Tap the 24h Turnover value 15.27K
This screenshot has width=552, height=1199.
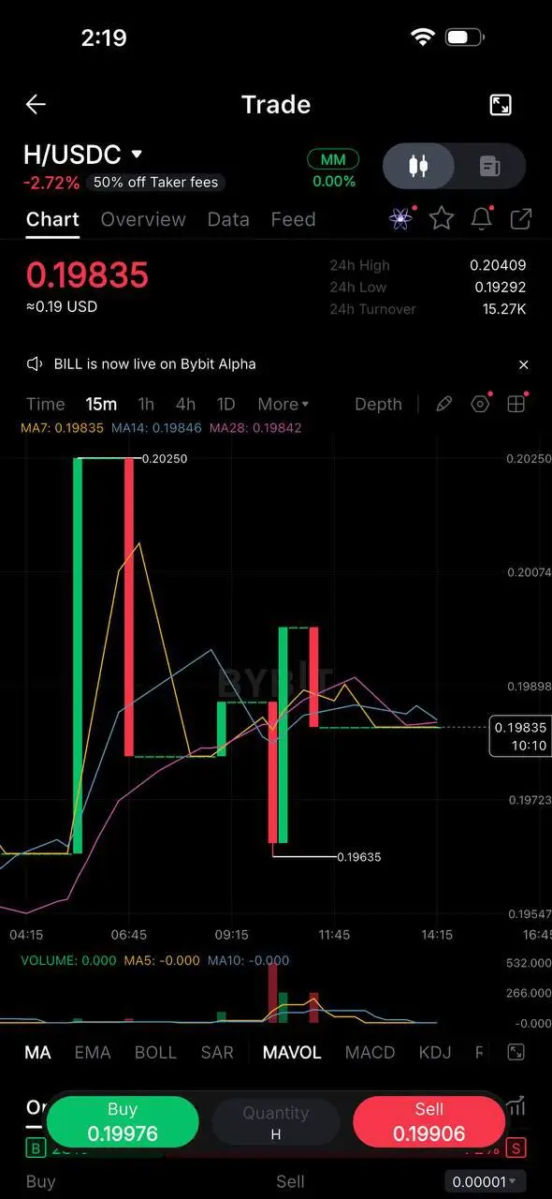tap(503, 309)
